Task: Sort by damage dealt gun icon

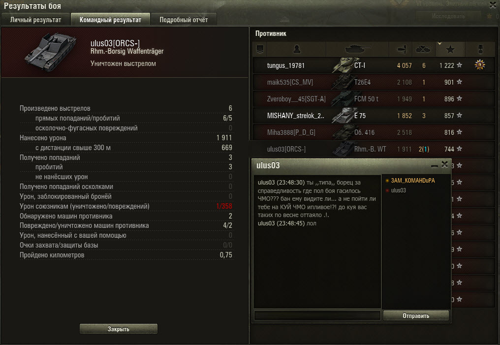Action: [401, 49]
